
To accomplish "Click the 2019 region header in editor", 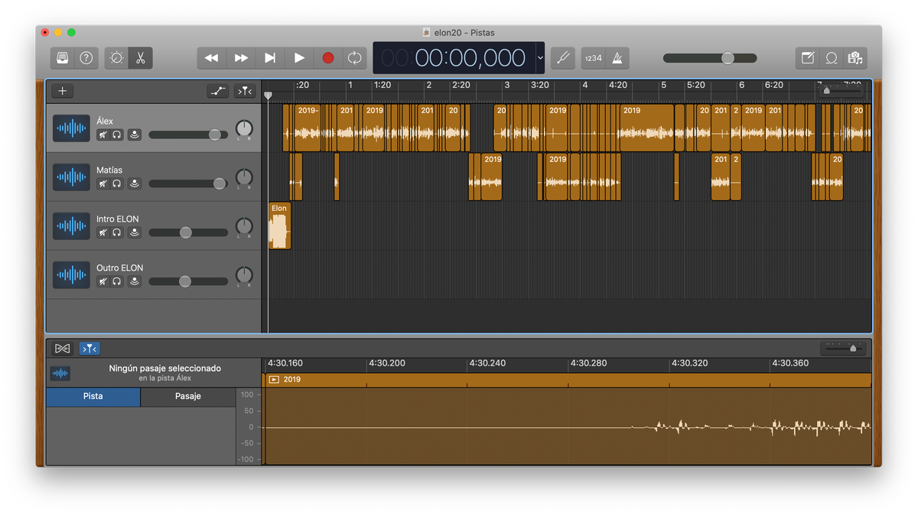I will (x=568, y=379).
